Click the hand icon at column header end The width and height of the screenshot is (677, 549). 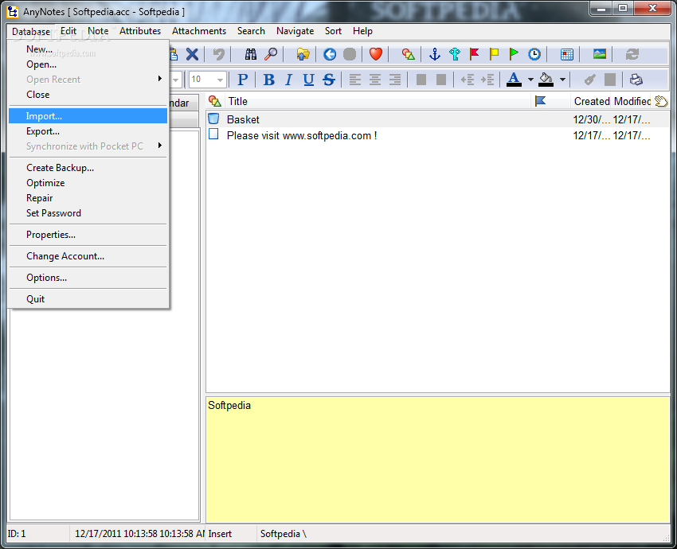click(661, 101)
